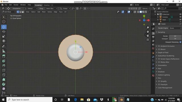Viewport: 182px width, 102px height.
Task: Click the pan view hand icon
Action: [x=148, y=31]
